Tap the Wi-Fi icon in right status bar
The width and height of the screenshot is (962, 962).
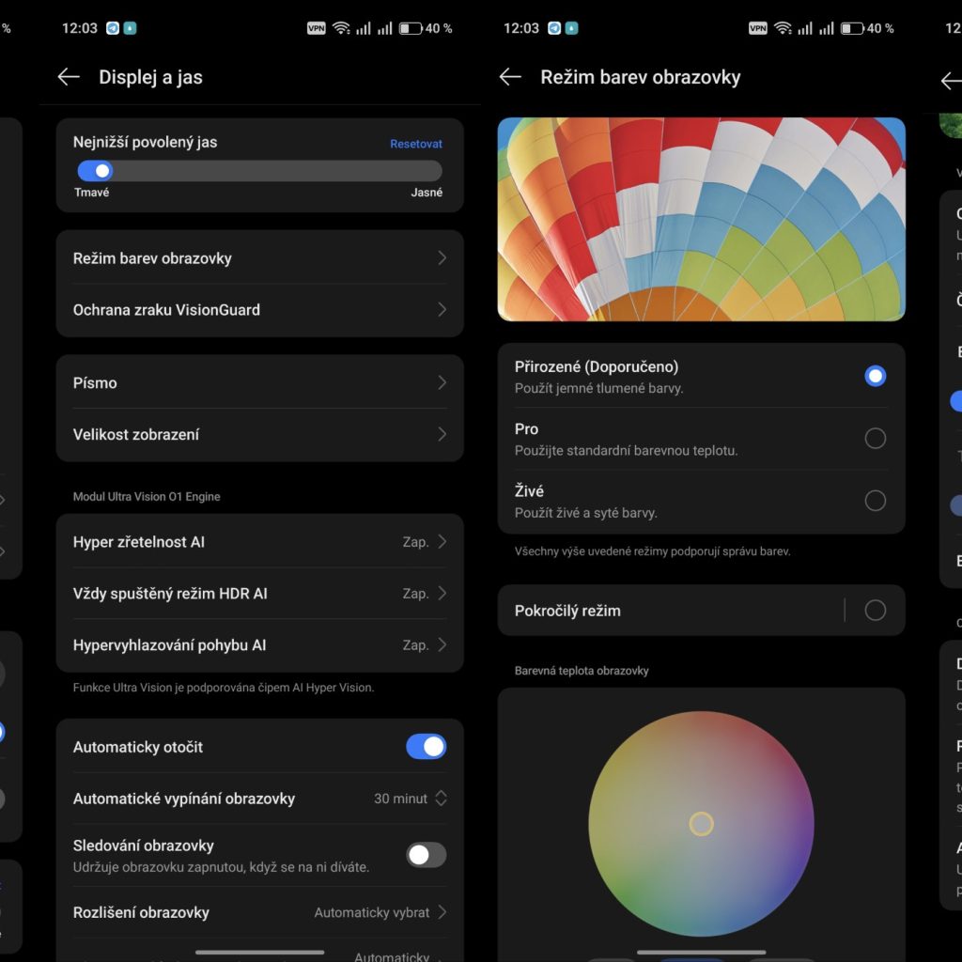tap(783, 28)
